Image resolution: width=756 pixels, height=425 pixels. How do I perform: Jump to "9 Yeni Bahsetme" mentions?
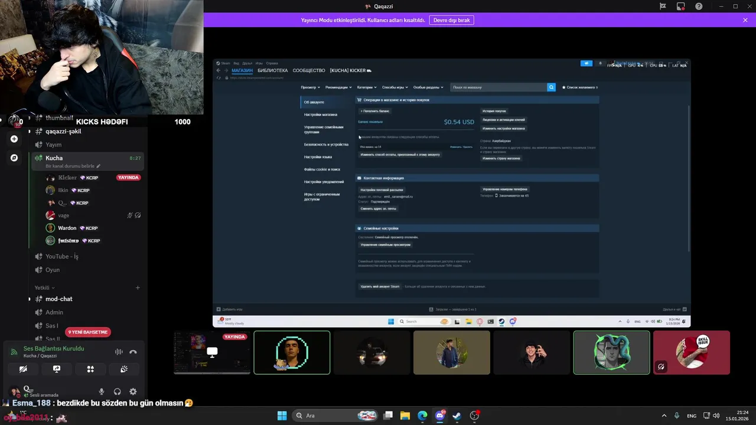(x=88, y=332)
